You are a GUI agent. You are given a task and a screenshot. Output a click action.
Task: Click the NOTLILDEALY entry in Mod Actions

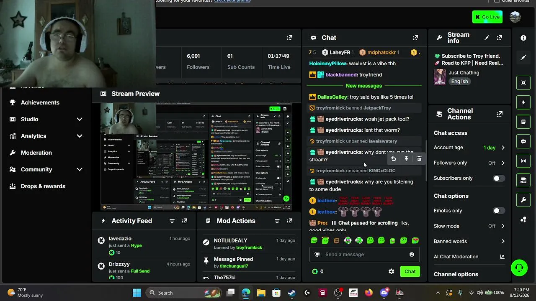(x=249, y=244)
